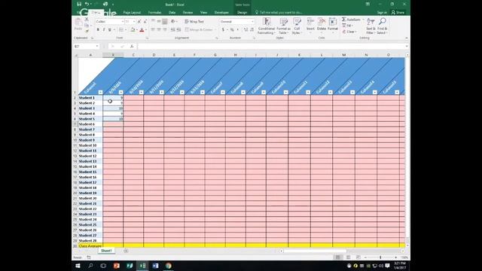Click the zoom slider handle

click(x=380, y=257)
